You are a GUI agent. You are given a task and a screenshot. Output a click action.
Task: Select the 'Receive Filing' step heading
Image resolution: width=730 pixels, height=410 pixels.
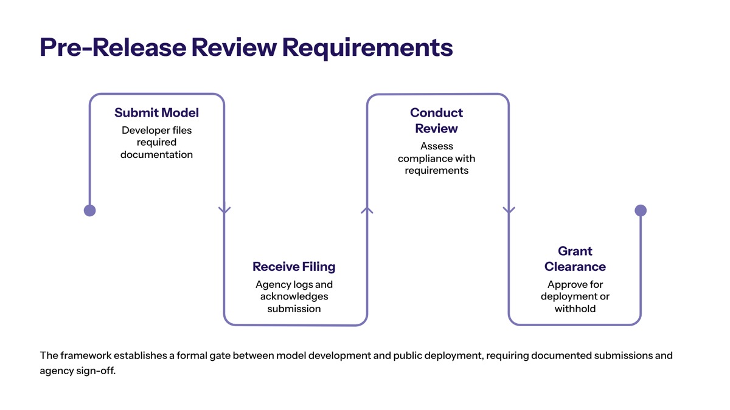tap(294, 267)
